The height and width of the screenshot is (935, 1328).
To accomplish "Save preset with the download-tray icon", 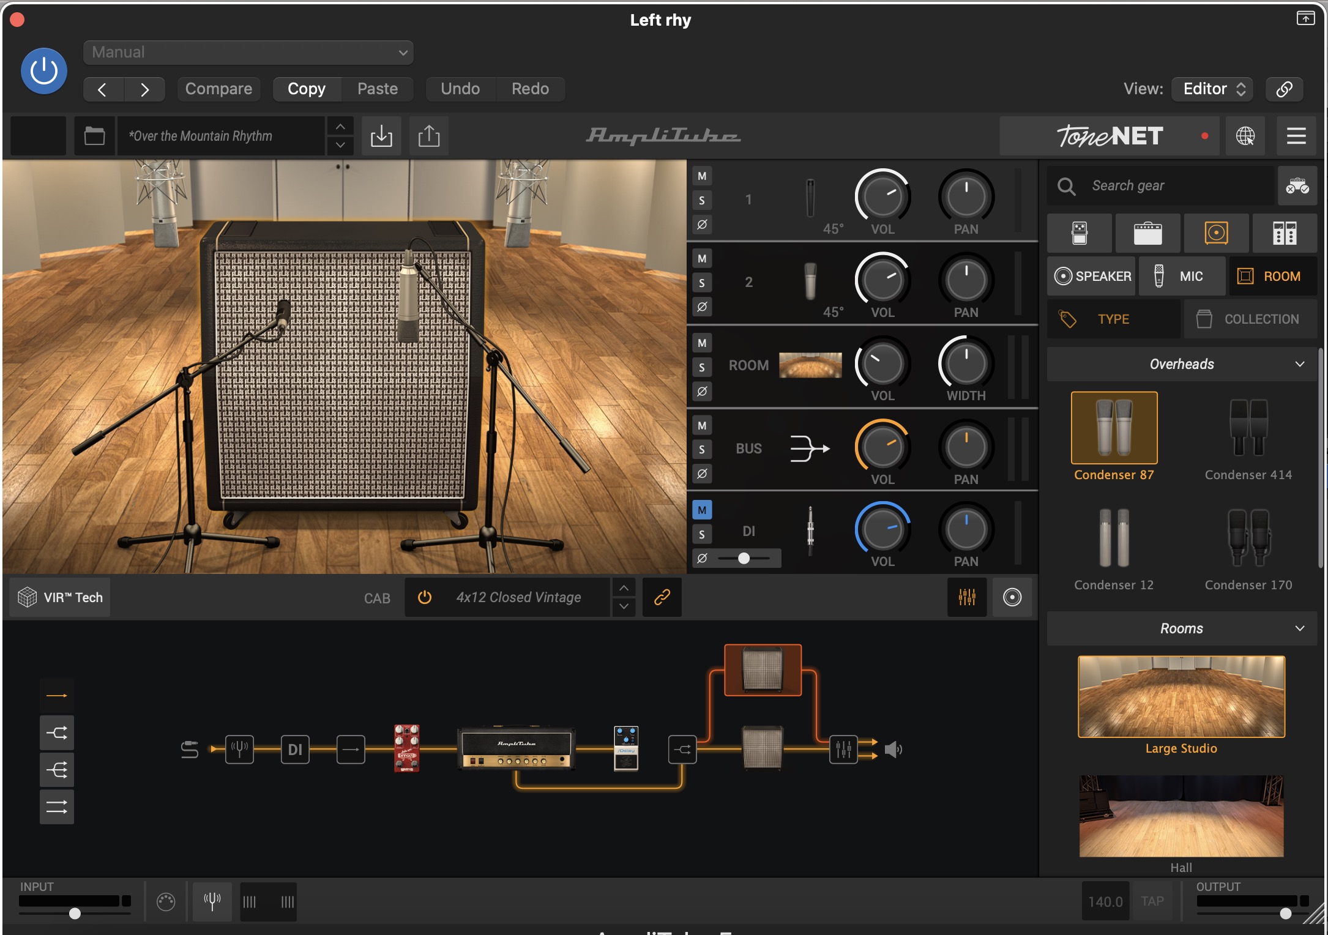I will tap(381, 136).
